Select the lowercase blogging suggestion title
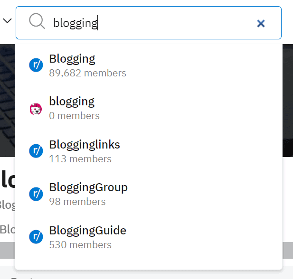 [x=72, y=101]
